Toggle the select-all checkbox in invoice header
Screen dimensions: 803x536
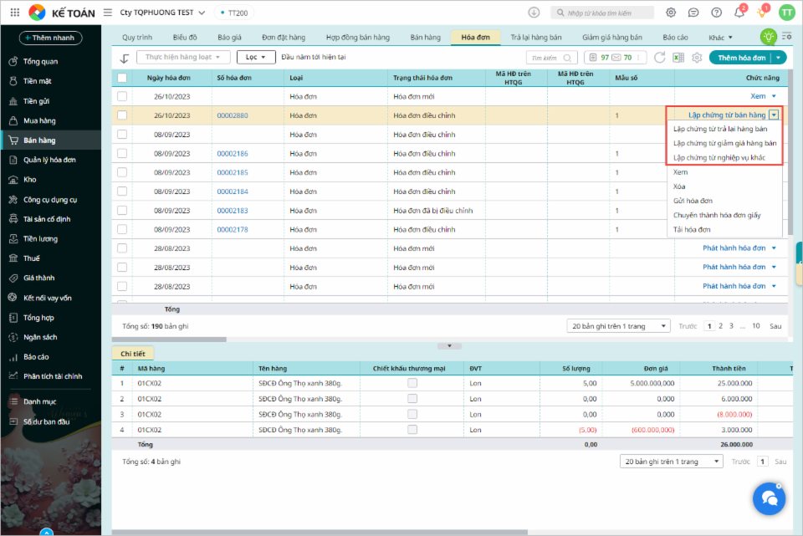(122, 78)
